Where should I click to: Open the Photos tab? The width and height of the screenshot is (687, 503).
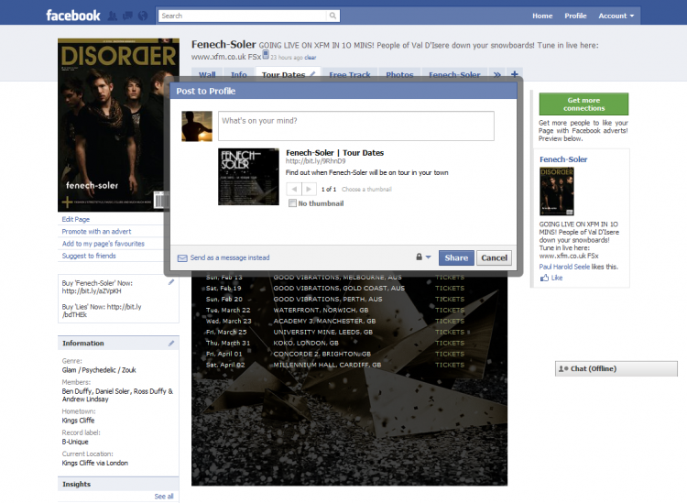point(399,74)
